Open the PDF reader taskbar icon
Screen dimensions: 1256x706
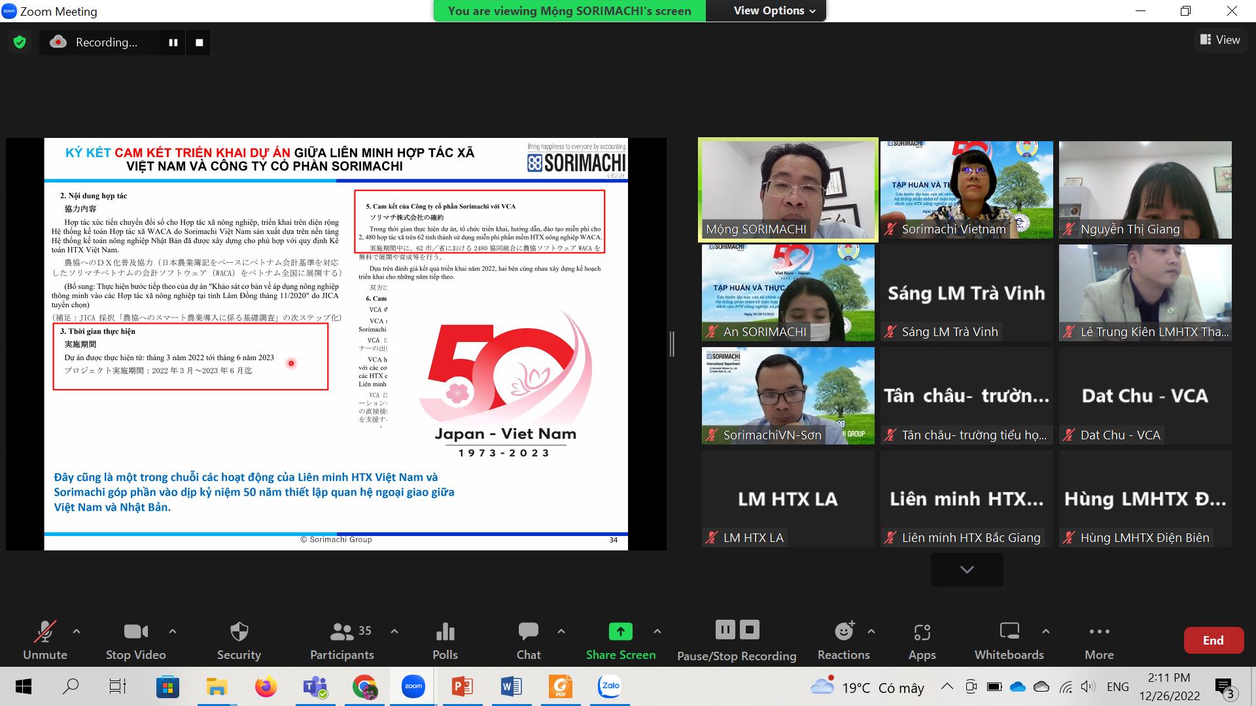click(x=561, y=686)
